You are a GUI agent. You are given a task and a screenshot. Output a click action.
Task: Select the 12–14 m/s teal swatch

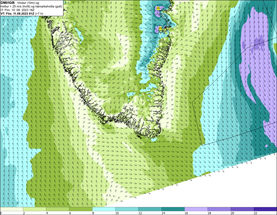pyautogui.click(x=150, y=209)
